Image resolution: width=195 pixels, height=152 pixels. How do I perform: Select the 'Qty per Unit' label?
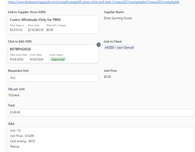click(x=16, y=89)
